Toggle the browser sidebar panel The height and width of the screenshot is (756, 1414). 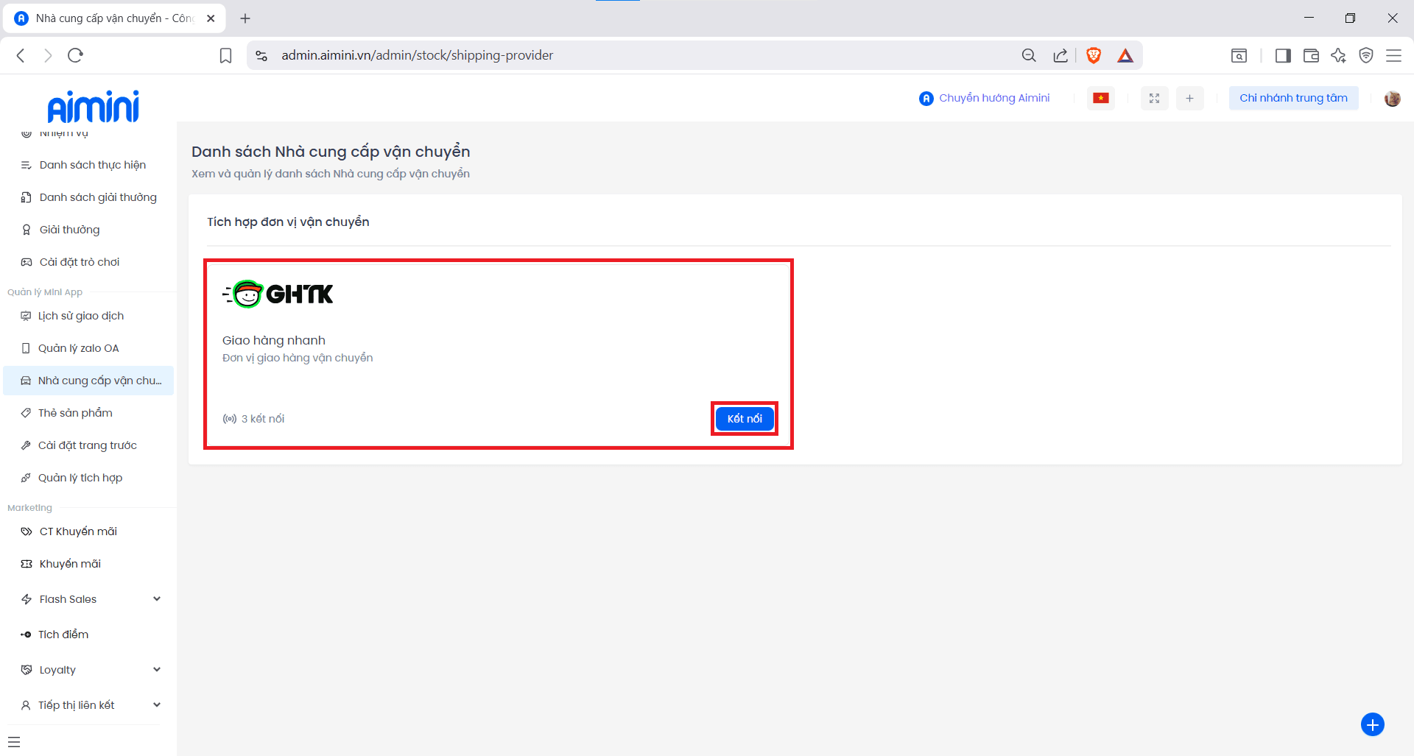point(1283,55)
